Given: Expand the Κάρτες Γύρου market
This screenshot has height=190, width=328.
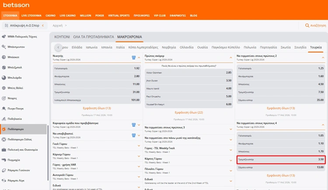Looking at the screenshot, I should 231,160.
